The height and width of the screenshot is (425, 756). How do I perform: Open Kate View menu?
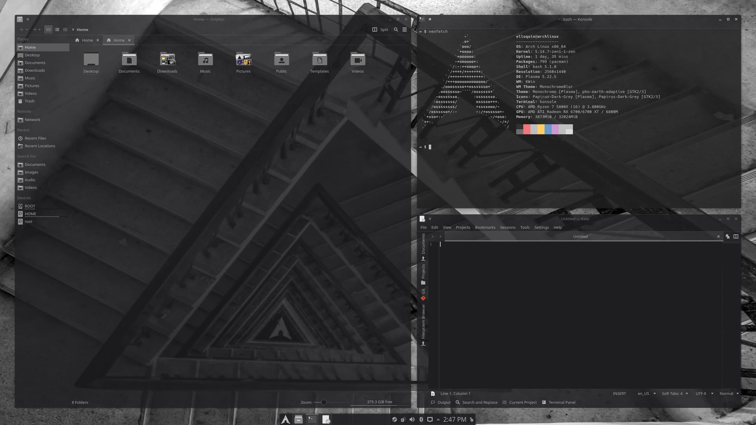point(447,227)
